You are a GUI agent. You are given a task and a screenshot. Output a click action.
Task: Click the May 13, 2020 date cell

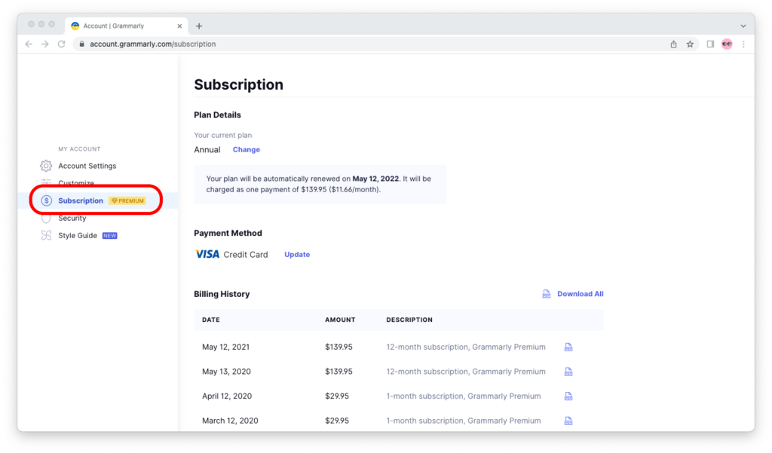pyautogui.click(x=226, y=372)
